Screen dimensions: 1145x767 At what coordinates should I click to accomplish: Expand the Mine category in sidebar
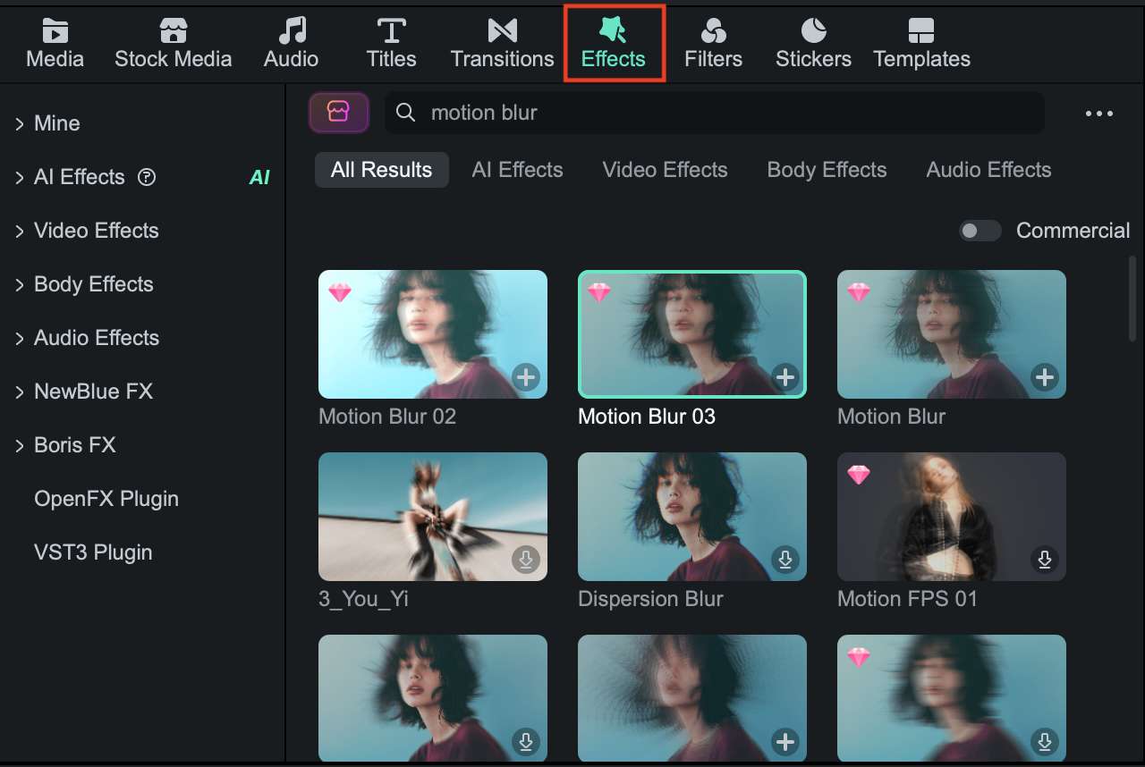coord(19,124)
